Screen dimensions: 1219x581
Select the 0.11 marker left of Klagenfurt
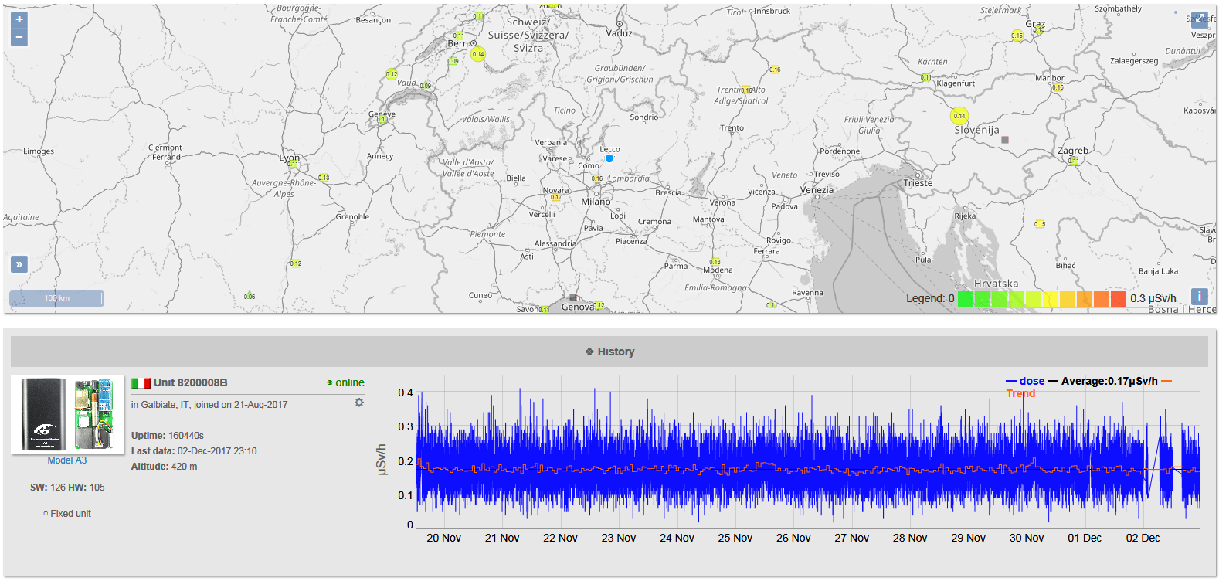click(925, 77)
